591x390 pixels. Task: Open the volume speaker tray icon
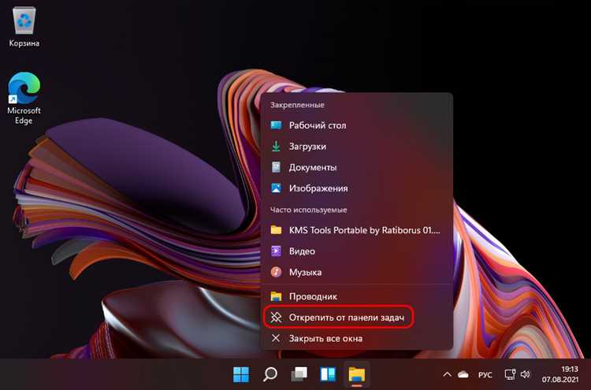525,374
